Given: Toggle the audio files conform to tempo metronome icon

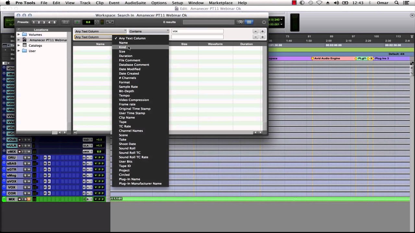Looking at the screenshot, I should click(110, 22).
